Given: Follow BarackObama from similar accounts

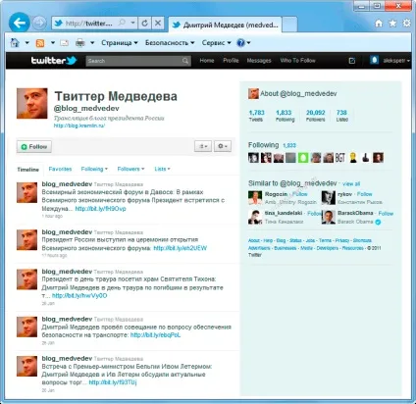Looking at the screenshot, I should pyautogui.click(x=386, y=214).
